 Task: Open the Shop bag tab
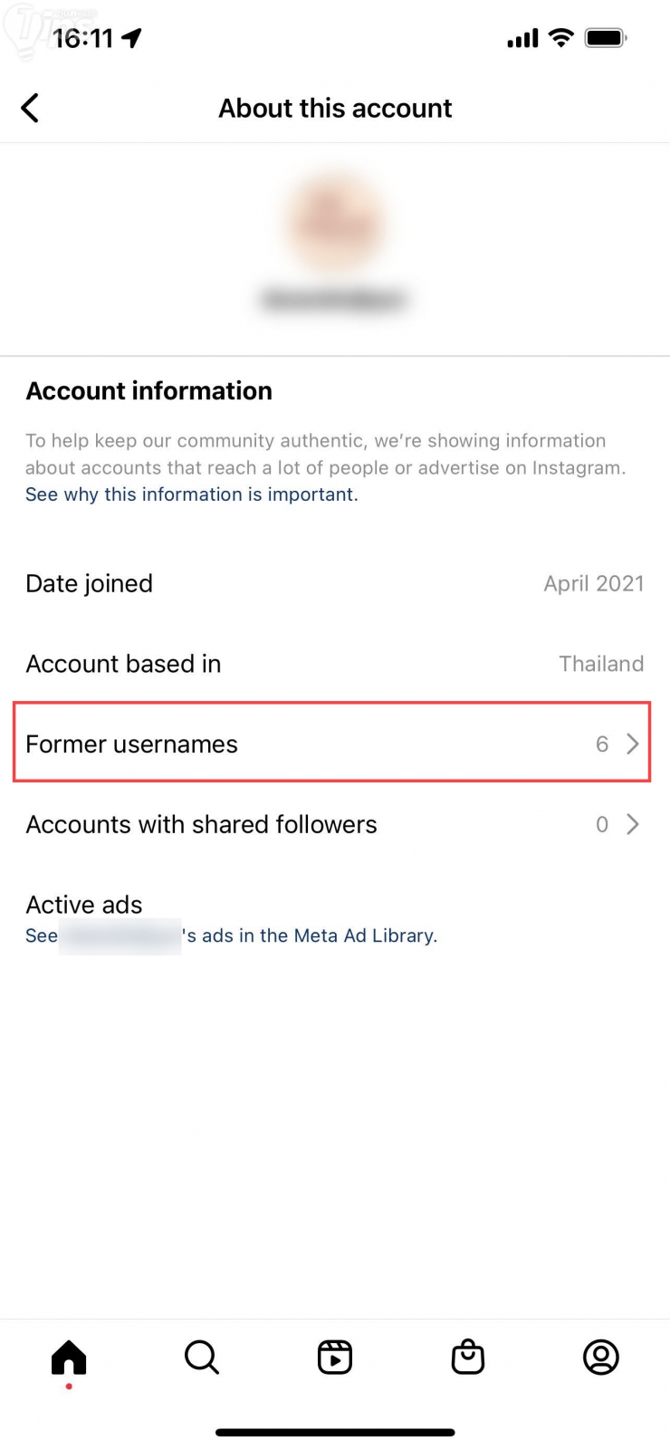pyautogui.click(x=468, y=1357)
